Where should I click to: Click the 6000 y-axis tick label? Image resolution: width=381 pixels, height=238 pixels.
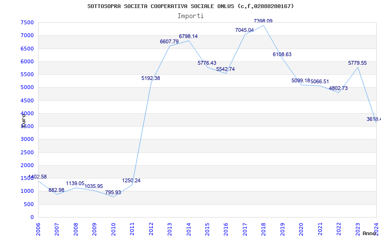point(27,61)
